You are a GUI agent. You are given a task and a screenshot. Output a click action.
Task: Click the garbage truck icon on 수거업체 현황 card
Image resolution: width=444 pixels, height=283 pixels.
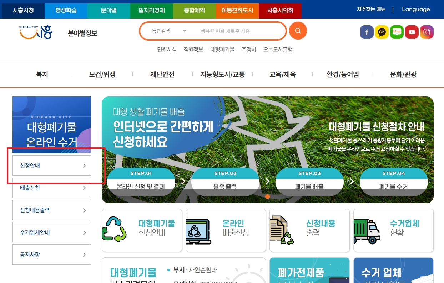[367, 231]
